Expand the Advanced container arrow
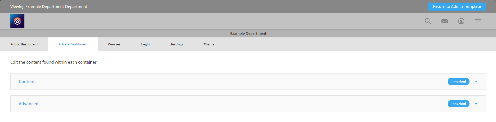The width and height of the screenshot is (496, 122). click(x=476, y=104)
